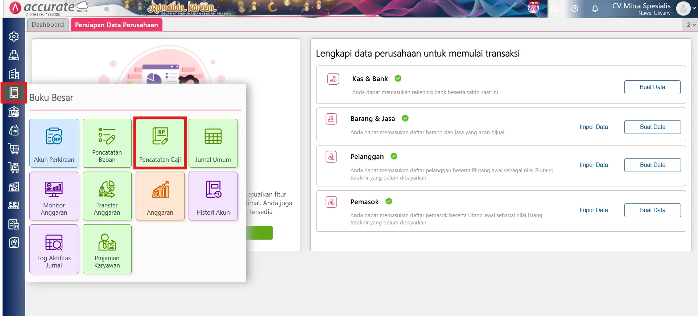This screenshot has width=698, height=316.
Task: Click the Pemasok heading text
Action: coord(364,202)
